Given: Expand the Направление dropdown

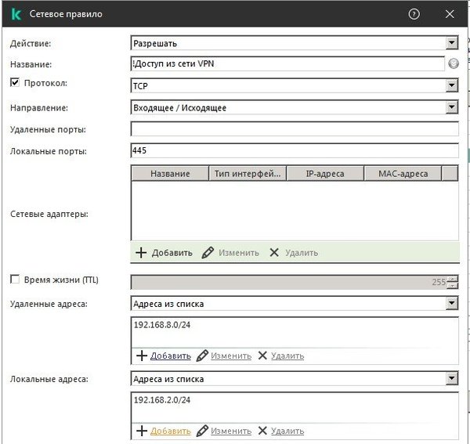Looking at the screenshot, I should [x=294, y=107].
